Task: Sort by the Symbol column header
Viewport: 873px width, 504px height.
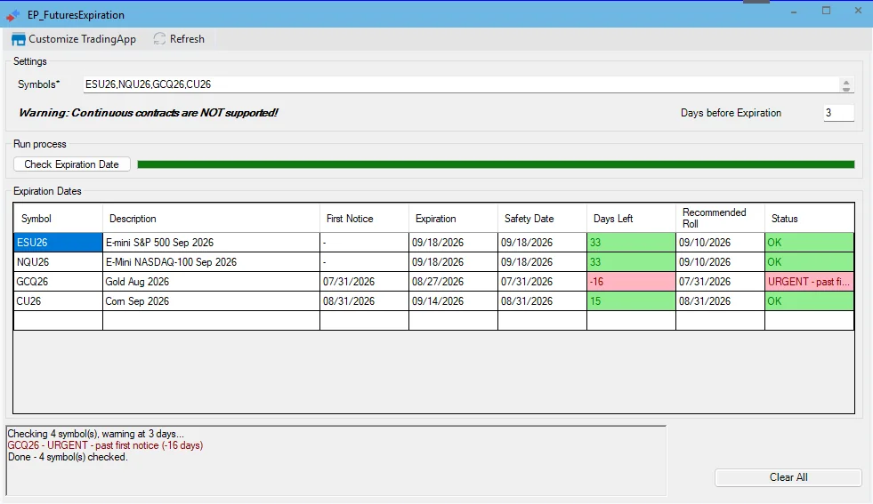Action: point(58,219)
